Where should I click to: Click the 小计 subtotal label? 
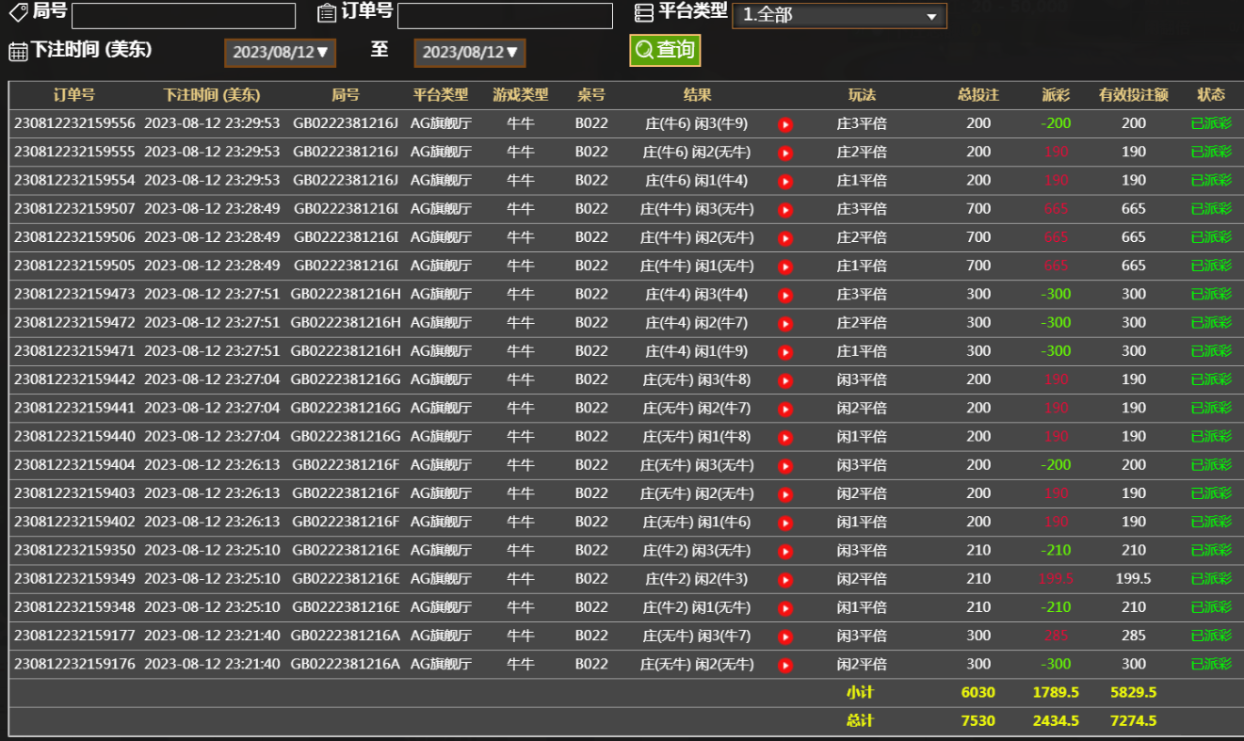[x=860, y=693]
